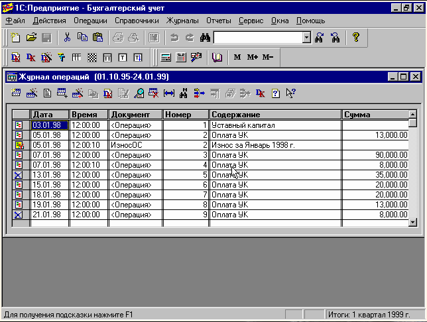Viewport: 427px width, 322px height.
Task: Click the journal scrollbar up arrow
Action: pos(413,114)
